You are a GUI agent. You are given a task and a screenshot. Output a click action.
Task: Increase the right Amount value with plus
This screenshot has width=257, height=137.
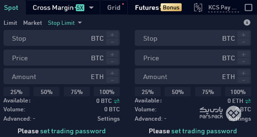tap(243, 73)
